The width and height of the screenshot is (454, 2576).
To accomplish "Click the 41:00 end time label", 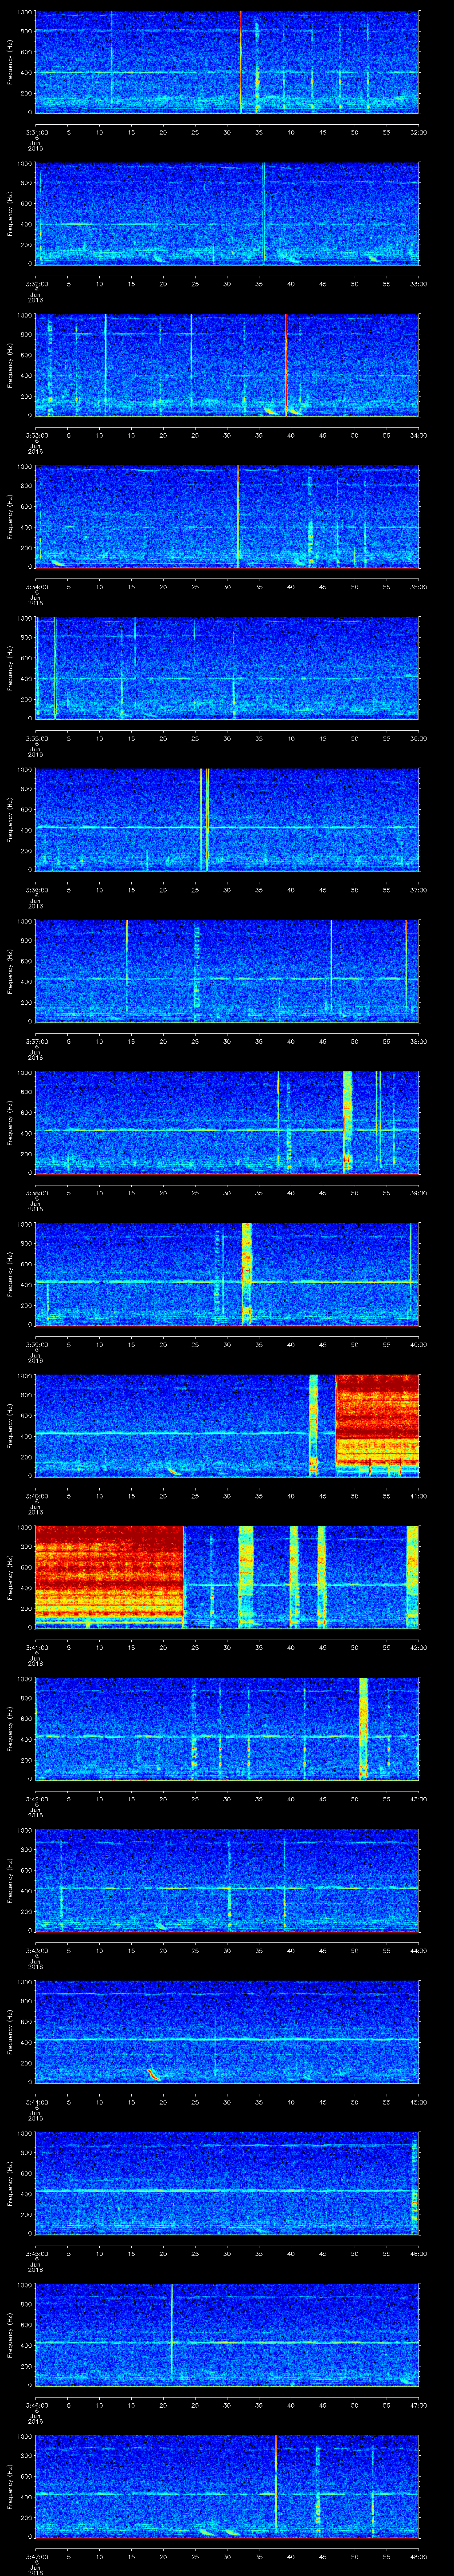I will [x=418, y=1496].
